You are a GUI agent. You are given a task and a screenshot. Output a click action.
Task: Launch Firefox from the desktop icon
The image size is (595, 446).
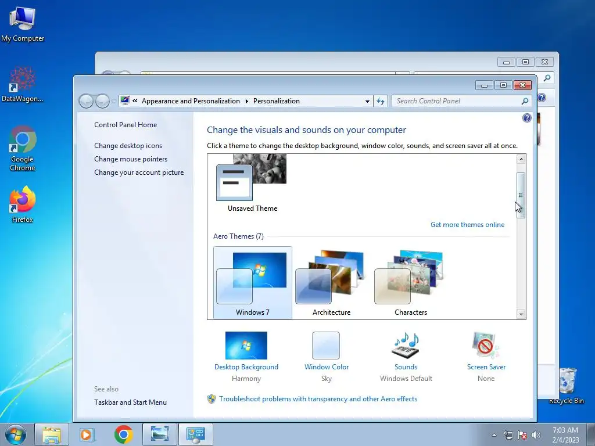tap(23, 204)
